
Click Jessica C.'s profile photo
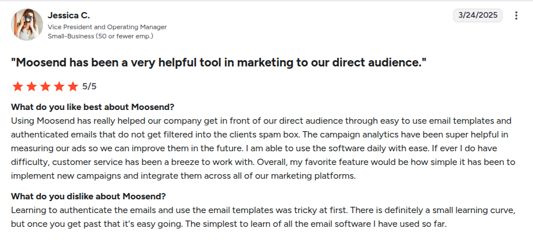coord(26,25)
